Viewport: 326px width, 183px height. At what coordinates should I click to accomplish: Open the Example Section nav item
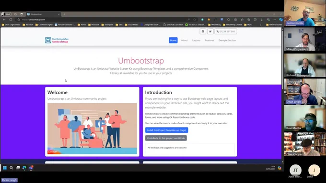227,40
